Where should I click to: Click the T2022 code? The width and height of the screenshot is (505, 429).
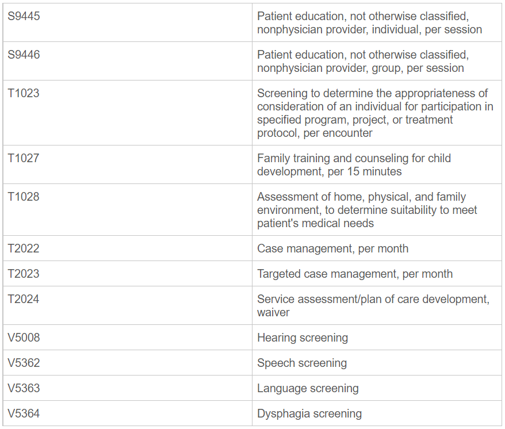[x=24, y=249]
